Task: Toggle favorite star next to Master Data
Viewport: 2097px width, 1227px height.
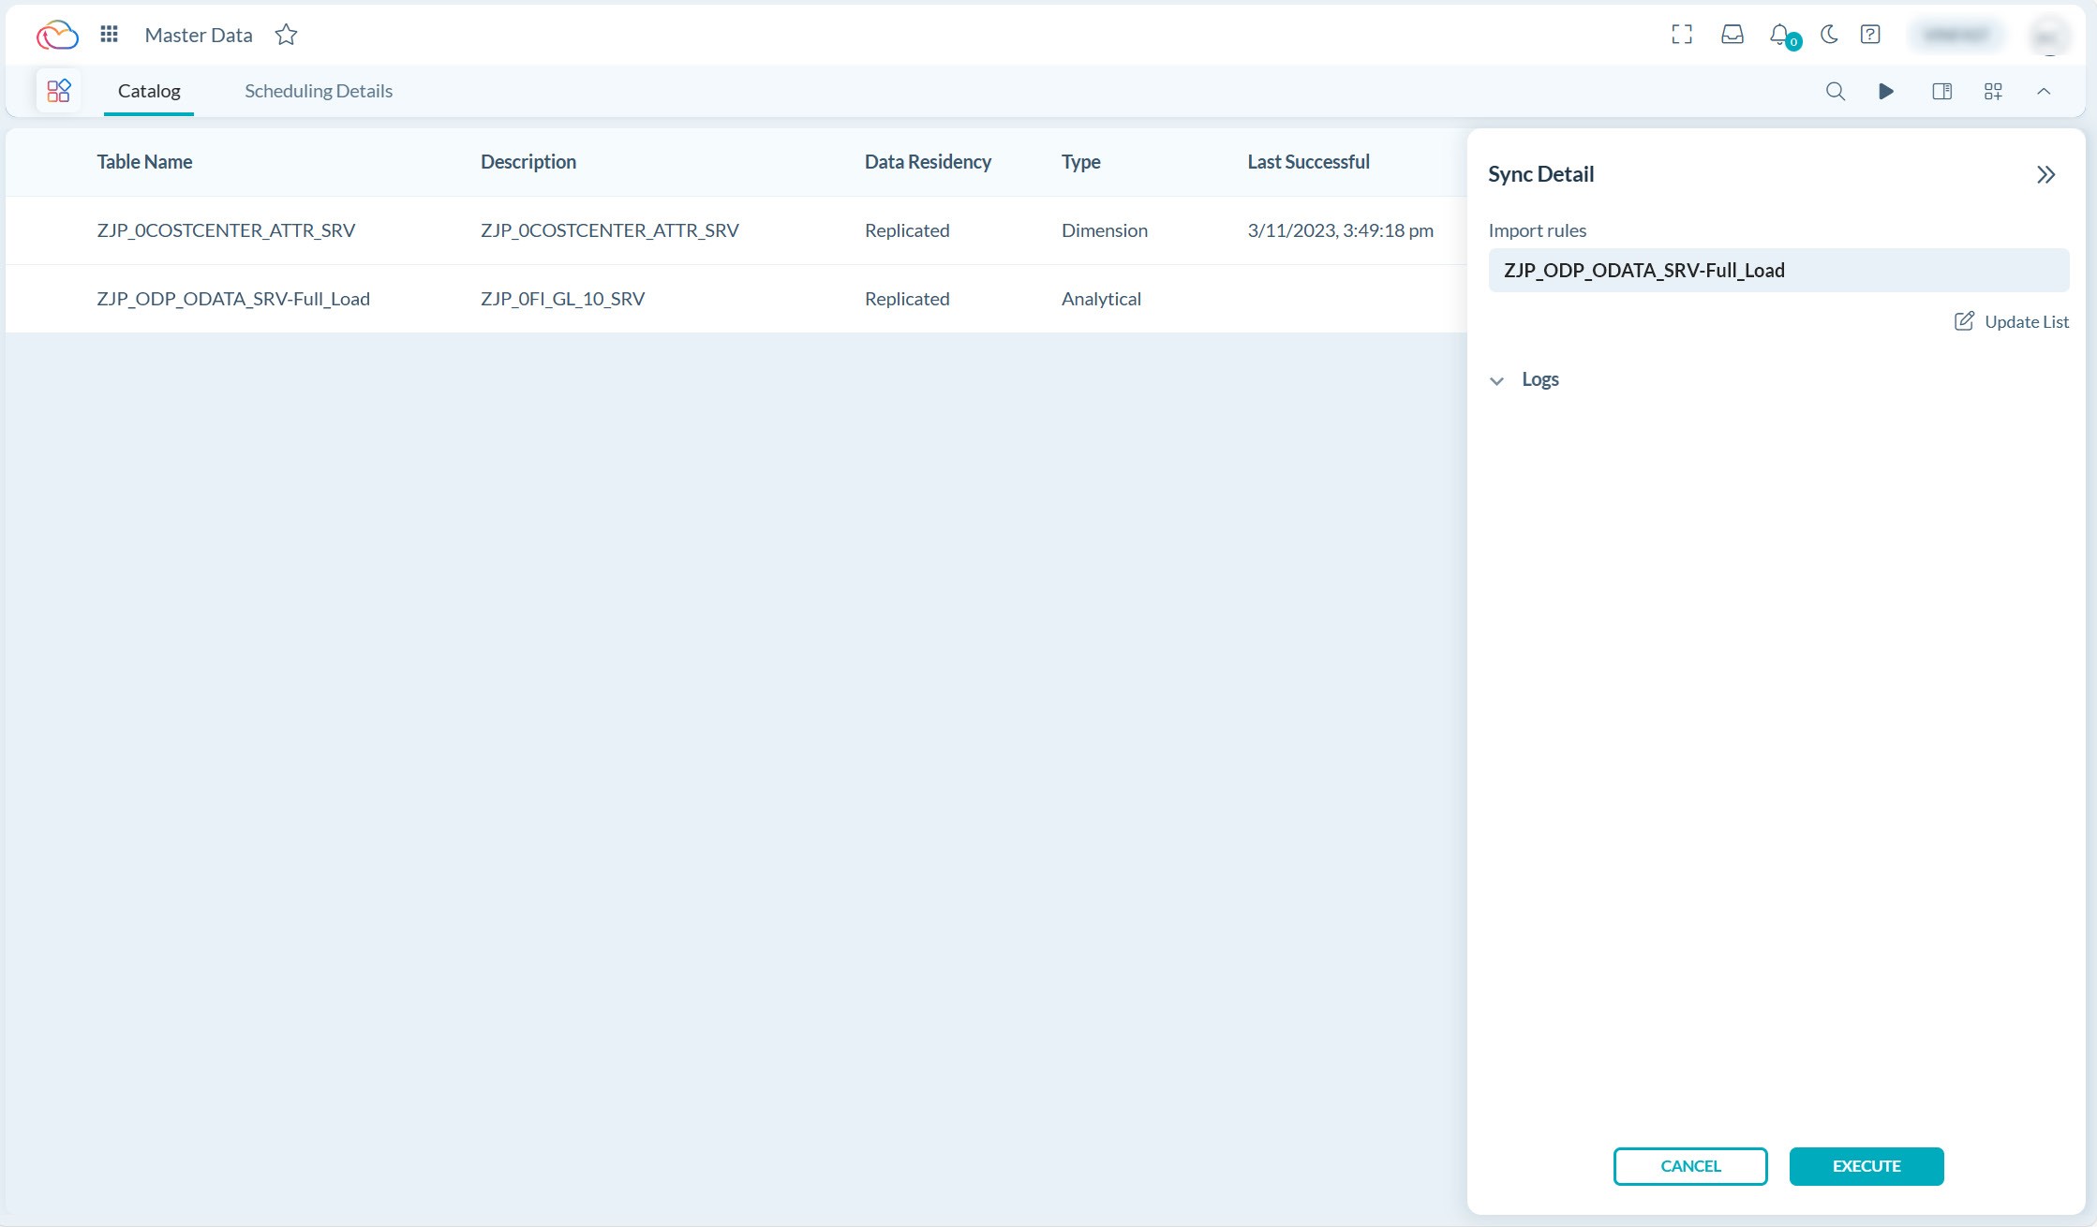Action: pyautogui.click(x=286, y=35)
